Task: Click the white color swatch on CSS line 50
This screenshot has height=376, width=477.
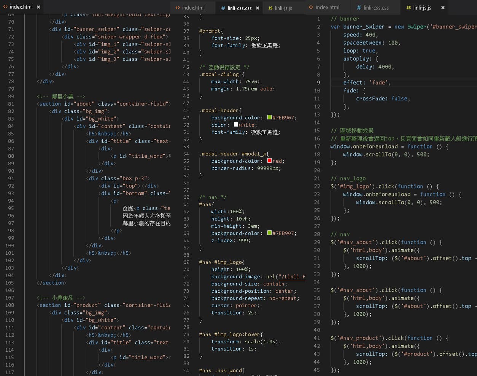Action: pyautogui.click(x=236, y=125)
